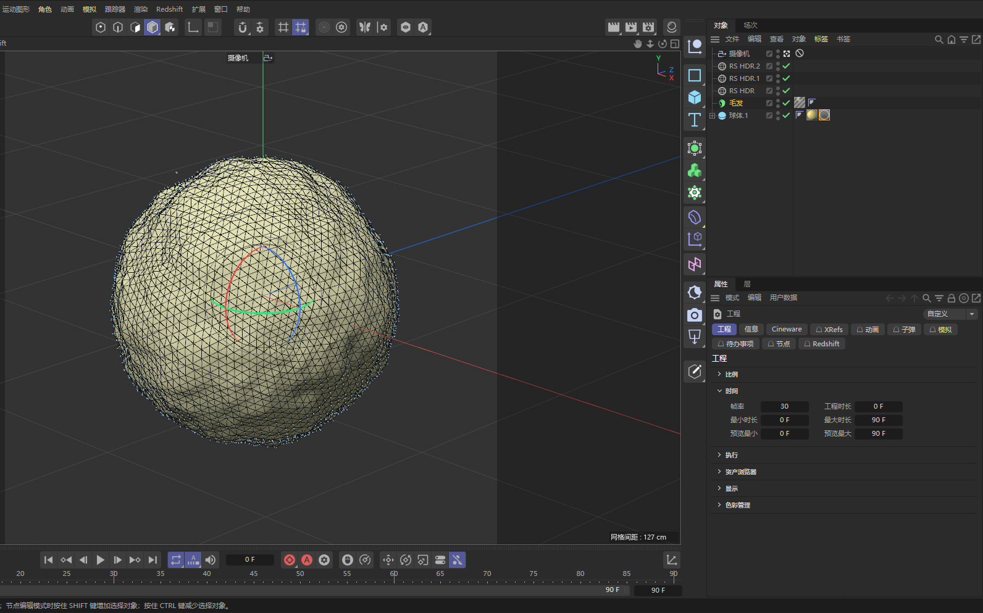Open the render settings clapperboard gear icon
This screenshot has height=613, width=983.
pos(648,27)
